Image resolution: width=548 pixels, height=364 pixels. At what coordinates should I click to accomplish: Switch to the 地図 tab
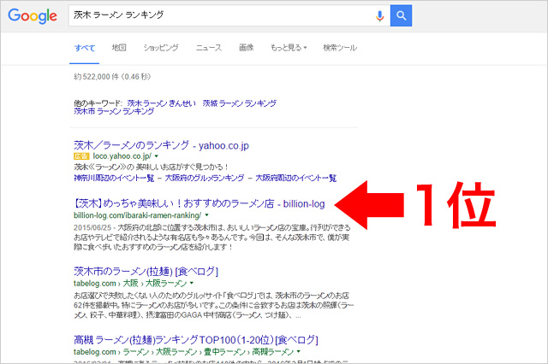119,48
